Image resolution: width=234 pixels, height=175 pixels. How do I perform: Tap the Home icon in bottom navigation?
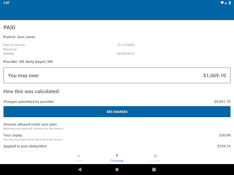click(78, 156)
